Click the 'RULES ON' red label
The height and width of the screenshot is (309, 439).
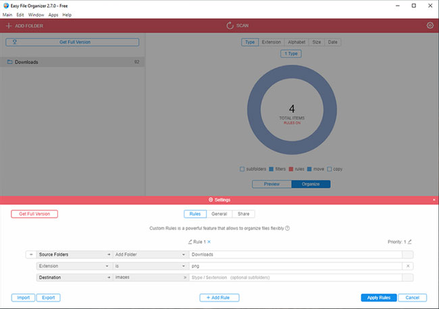pos(292,123)
